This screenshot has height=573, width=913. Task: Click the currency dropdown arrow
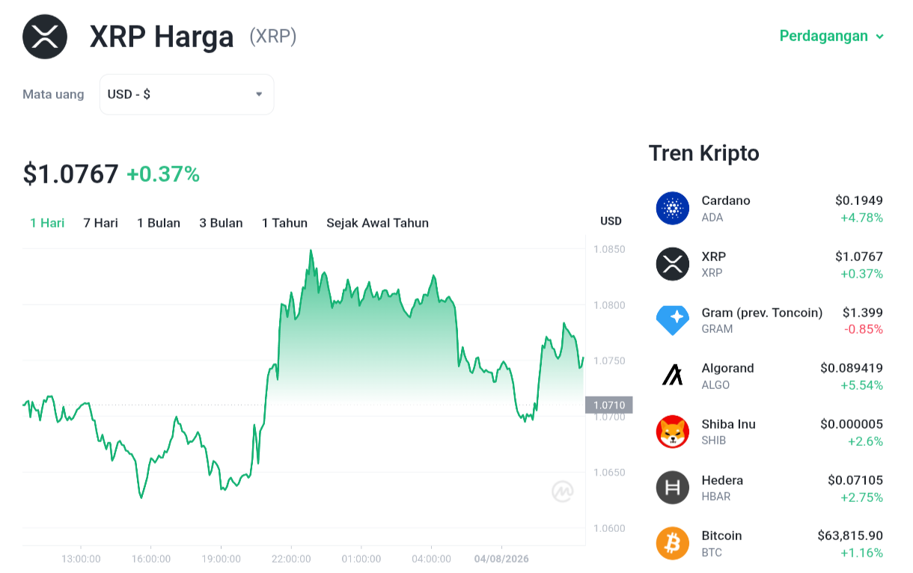[x=259, y=94]
